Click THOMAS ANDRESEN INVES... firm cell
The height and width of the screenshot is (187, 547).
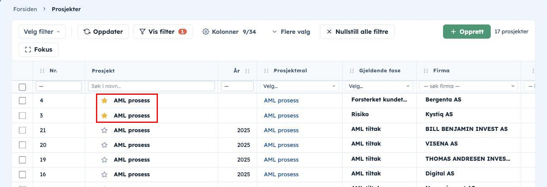[x=468, y=159]
